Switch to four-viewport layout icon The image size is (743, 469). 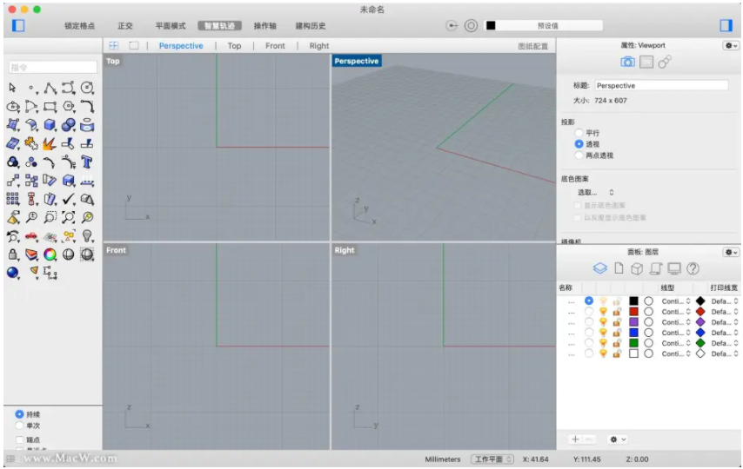[x=114, y=45]
